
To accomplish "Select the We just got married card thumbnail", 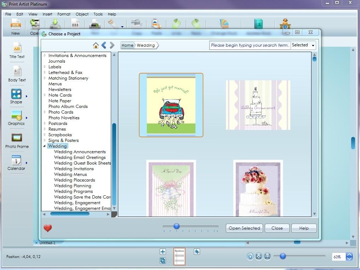I will click(171, 105).
